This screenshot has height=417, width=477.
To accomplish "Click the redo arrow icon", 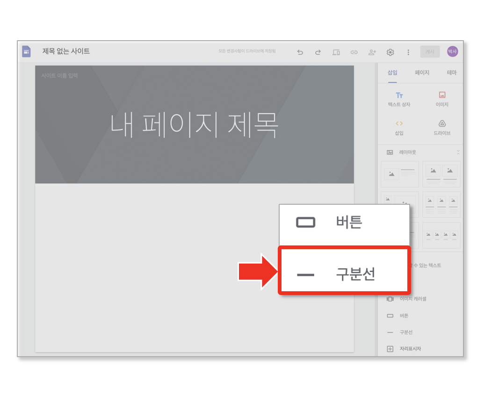I will [318, 52].
